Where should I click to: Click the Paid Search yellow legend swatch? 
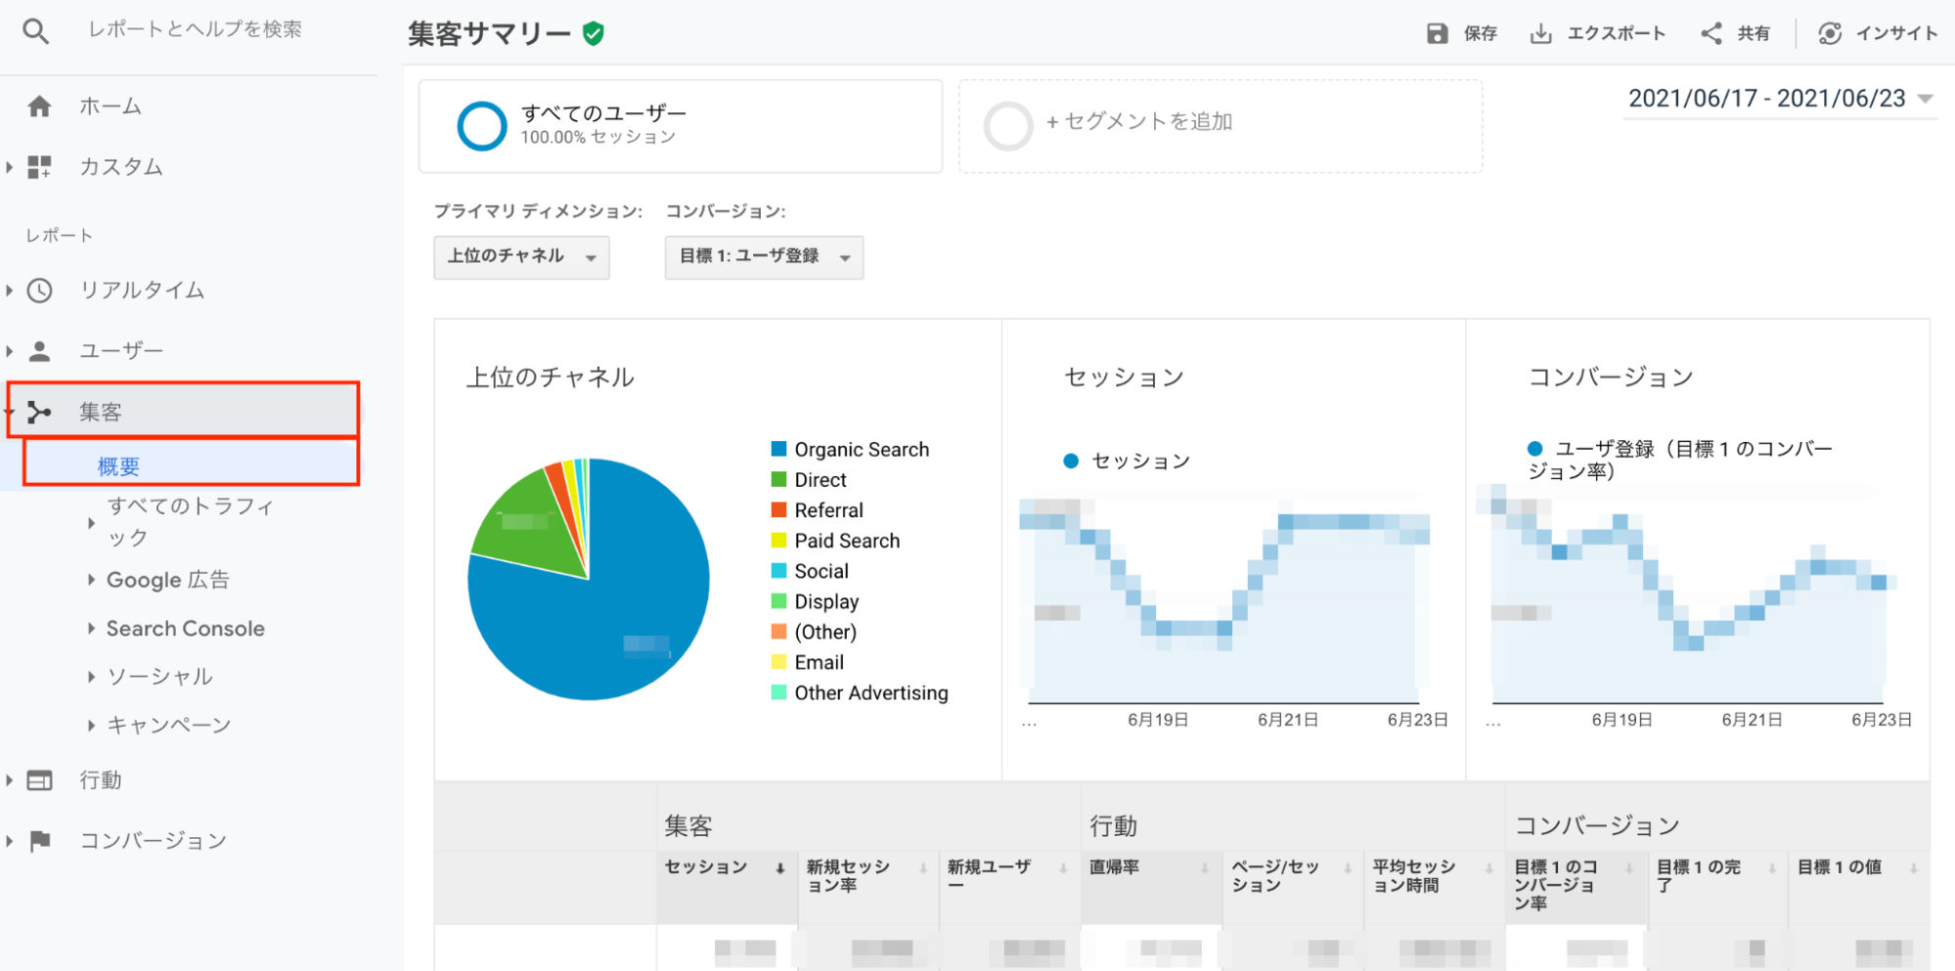pyautogui.click(x=778, y=541)
